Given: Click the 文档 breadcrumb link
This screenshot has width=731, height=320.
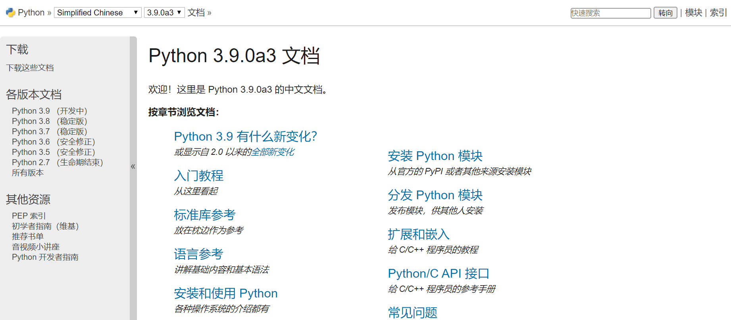Looking at the screenshot, I should tap(196, 13).
